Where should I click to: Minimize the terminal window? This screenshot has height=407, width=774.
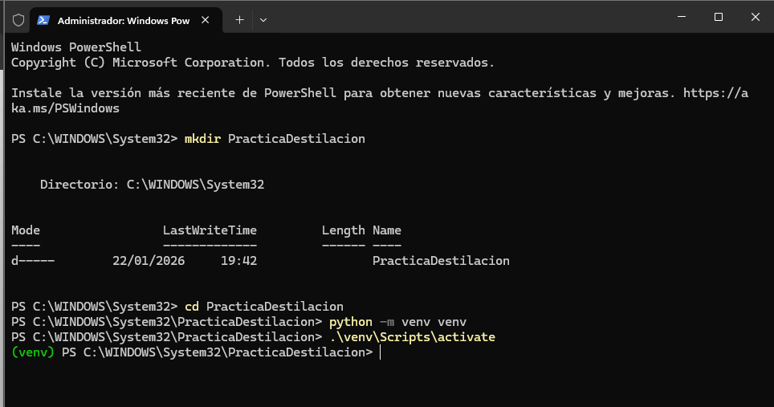click(682, 17)
